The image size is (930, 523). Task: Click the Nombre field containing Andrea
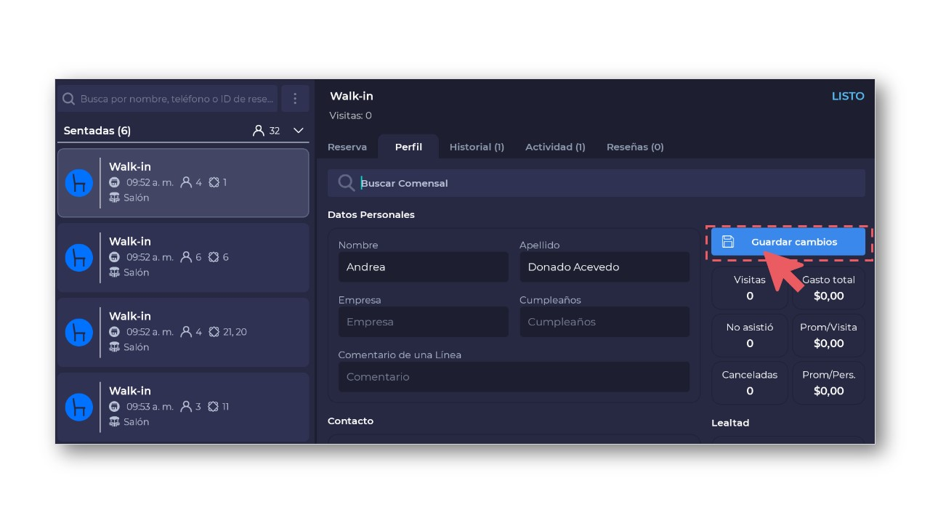pos(424,267)
